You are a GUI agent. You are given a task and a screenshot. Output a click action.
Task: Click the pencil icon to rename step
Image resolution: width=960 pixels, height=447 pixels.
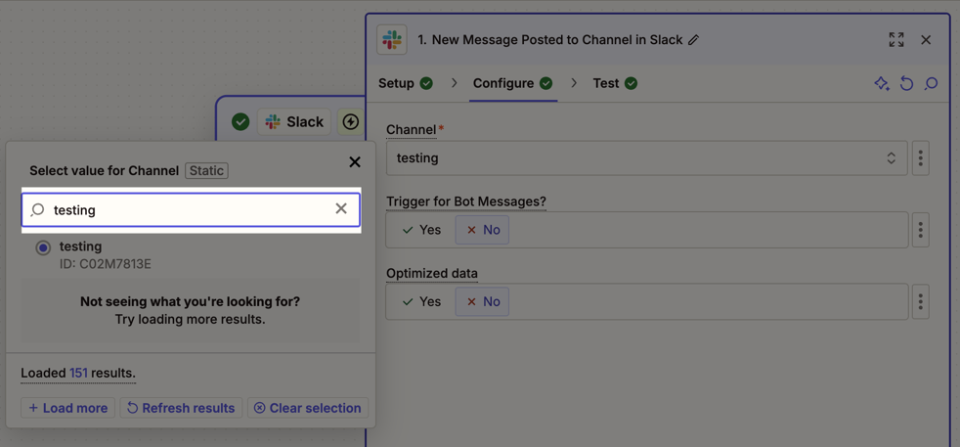click(x=693, y=40)
